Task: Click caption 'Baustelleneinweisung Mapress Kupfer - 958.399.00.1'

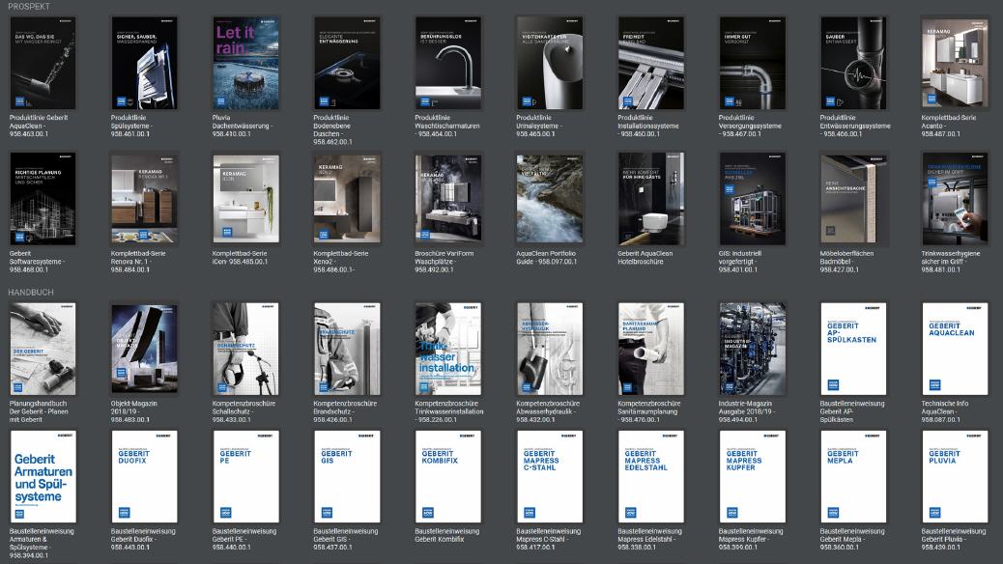Action: point(751,539)
